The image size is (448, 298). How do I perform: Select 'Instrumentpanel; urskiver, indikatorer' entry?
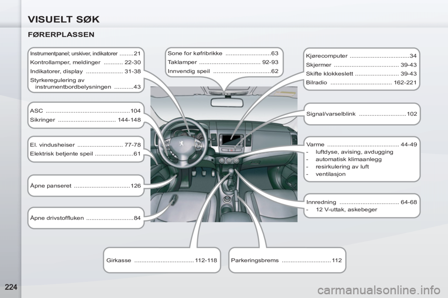point(85,54)
